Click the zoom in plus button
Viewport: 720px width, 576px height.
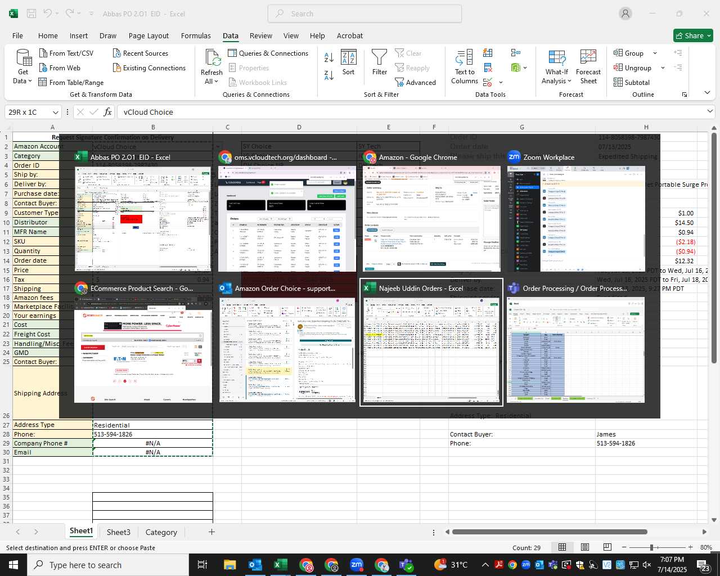[x=690, y=547]
